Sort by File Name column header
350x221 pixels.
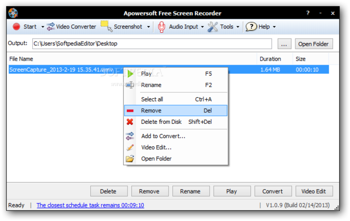(132, 59)
